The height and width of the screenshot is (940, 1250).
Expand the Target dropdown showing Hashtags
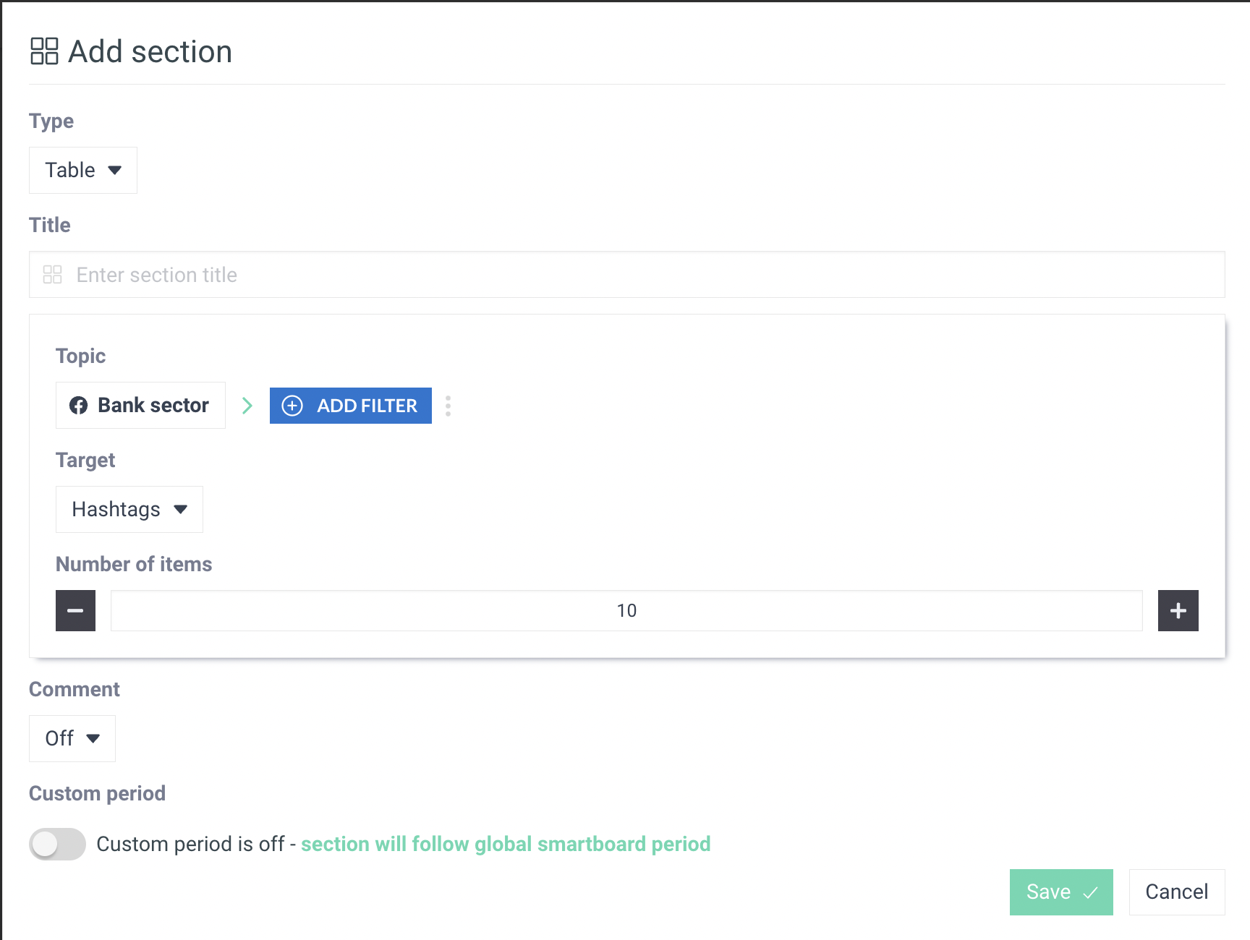point(129,509)
